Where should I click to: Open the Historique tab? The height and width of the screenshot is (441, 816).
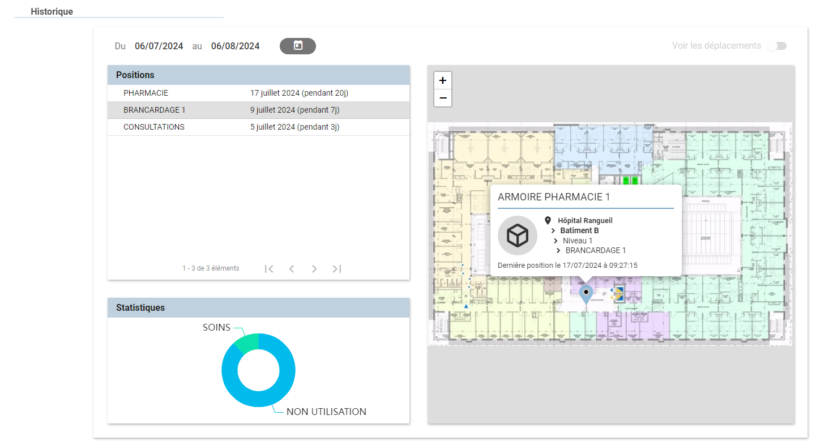click(52, 11)
